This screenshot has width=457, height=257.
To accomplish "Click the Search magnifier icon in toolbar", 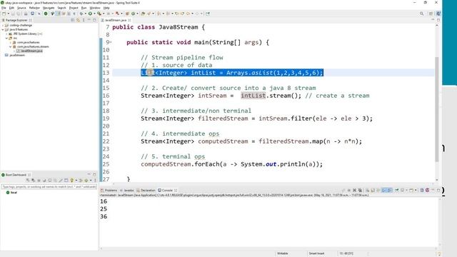I will click(421, 14).
